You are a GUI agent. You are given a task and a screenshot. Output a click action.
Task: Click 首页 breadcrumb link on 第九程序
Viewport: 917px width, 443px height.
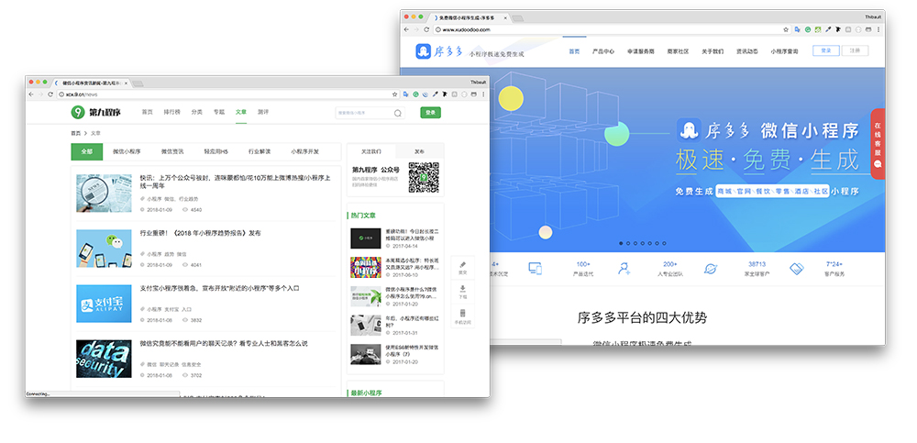(76, 133)
